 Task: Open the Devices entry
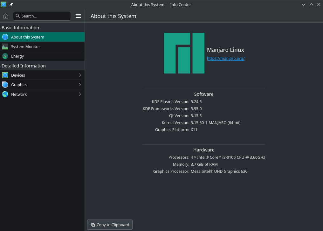point(42,75)
